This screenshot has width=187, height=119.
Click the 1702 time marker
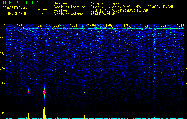[x=38, y=26]
